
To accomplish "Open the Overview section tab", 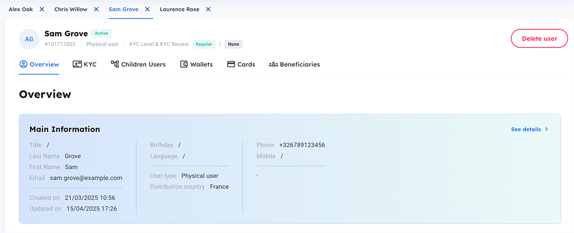I will point(39,64).
